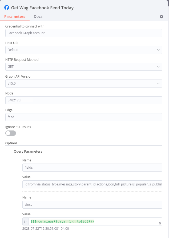
Task: Select the Parameters tab
Action: click(x=15, y=16)
